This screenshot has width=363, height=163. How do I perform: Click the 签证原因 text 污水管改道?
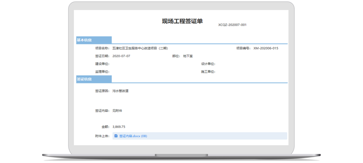coord(121,91)
